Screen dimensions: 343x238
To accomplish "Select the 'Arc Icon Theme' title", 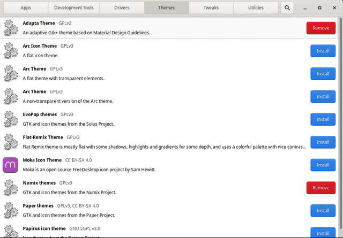I will [x=40, y=46].
